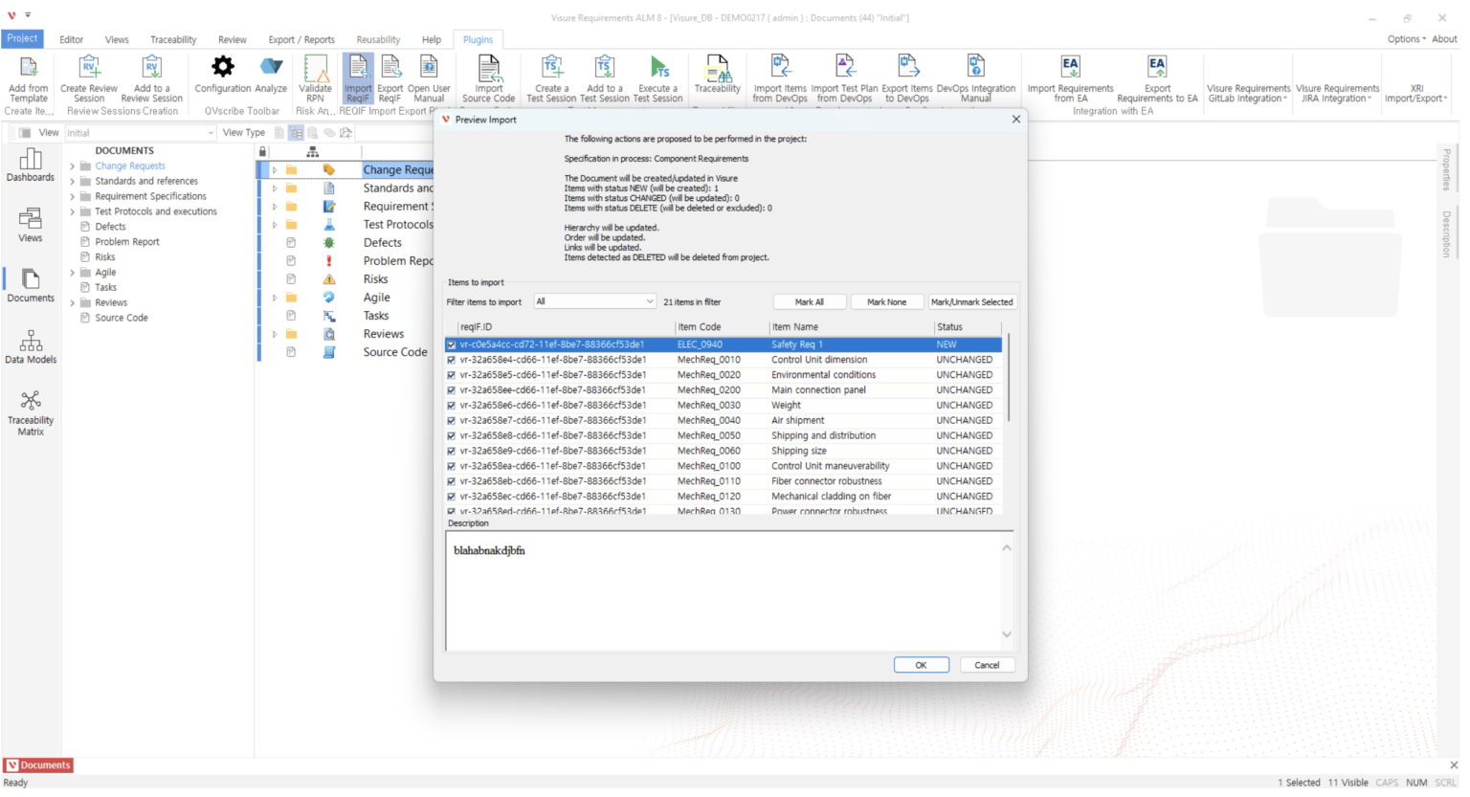The height and width of the screenshot is (797, 1470).
Task: Click the Mark None button
Action: point(886,301)
